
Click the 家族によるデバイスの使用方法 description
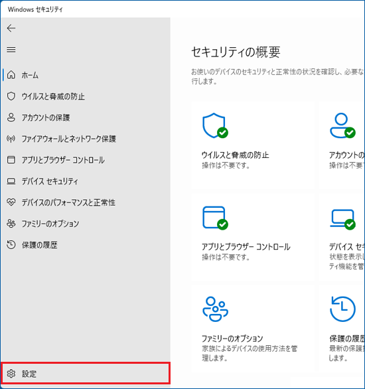pos(250,353)
